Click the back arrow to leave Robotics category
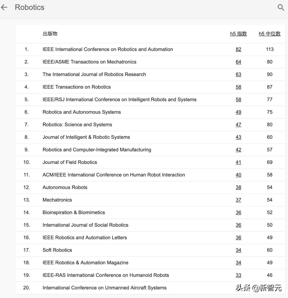 (x=4, y=7)
